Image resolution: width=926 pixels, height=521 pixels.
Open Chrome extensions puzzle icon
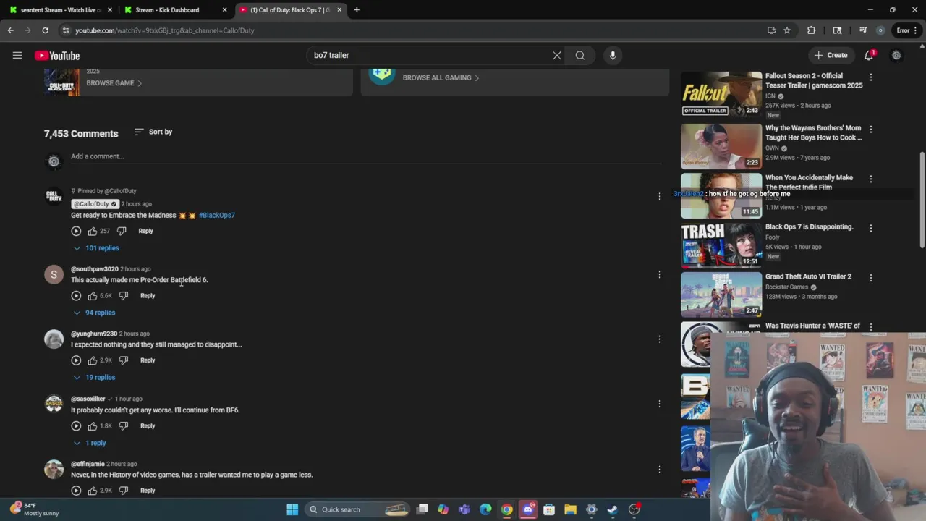[811, 30]
